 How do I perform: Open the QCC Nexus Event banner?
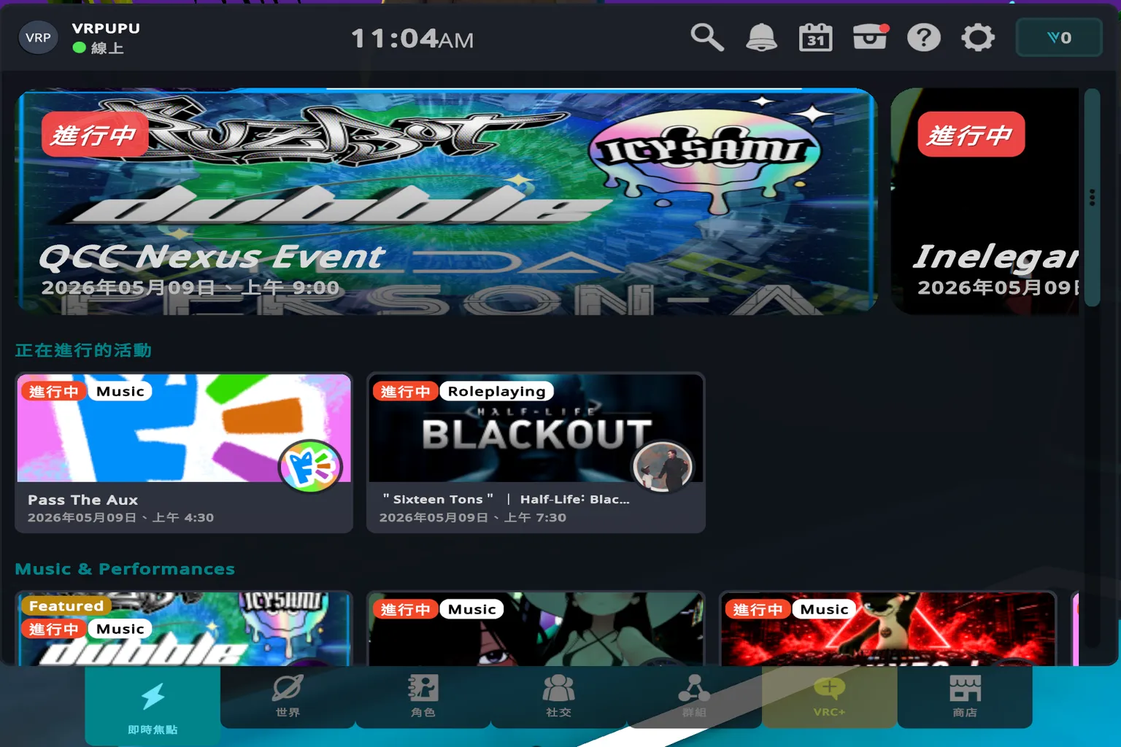coord(447,201)
